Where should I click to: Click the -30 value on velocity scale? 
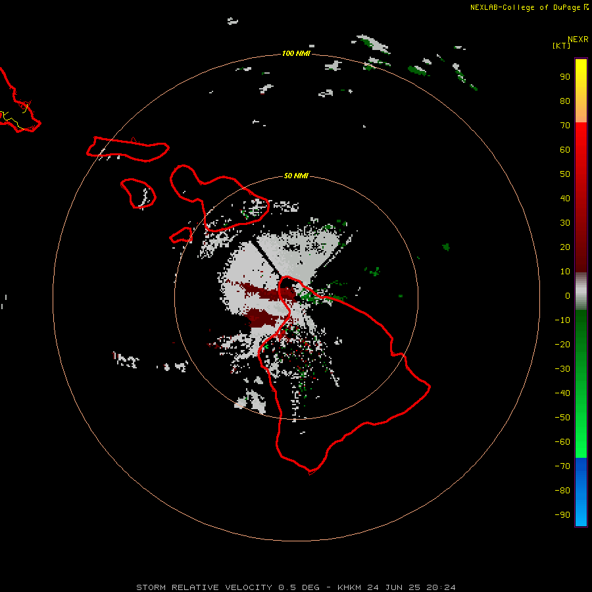pyautogui.click(x=562, y=369)
